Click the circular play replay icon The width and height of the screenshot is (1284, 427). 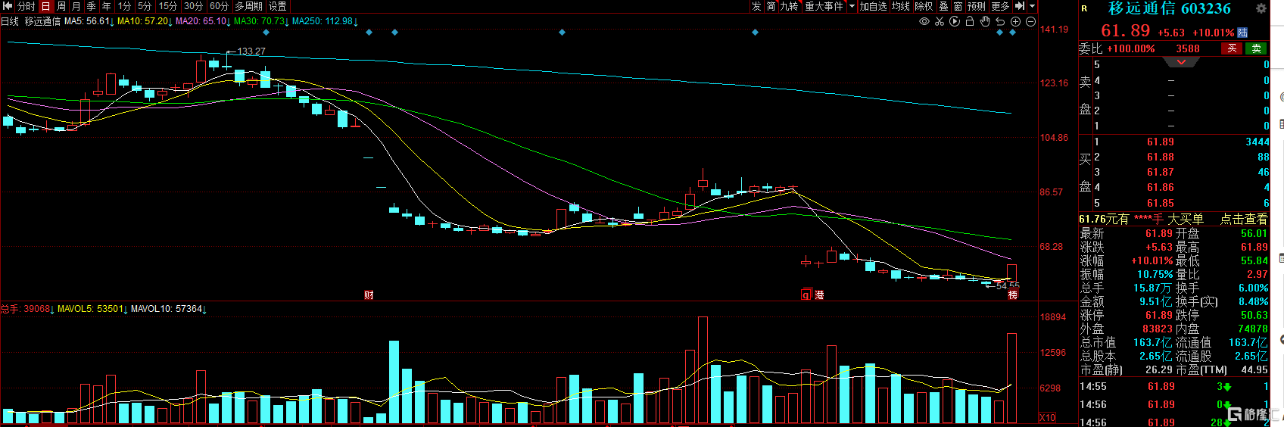955,21
